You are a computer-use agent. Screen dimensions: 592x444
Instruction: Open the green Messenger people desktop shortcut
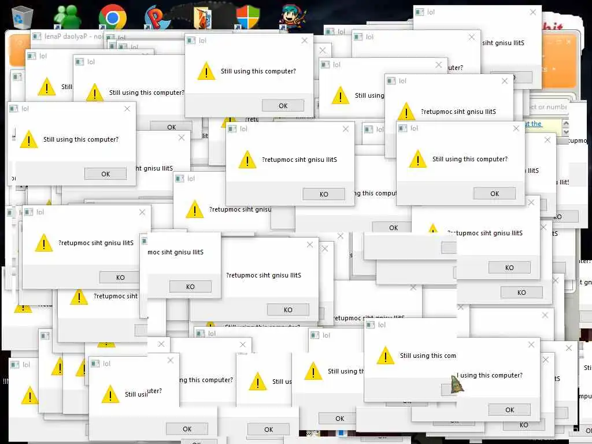[67, 17]
